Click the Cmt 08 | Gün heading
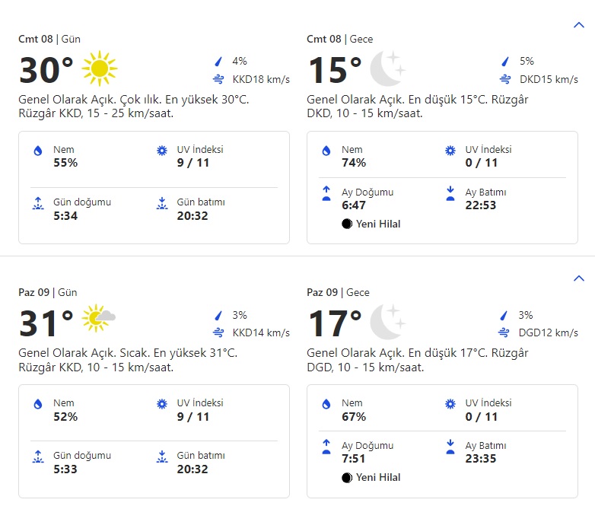 pyautogui.click(x=49, y=39)
